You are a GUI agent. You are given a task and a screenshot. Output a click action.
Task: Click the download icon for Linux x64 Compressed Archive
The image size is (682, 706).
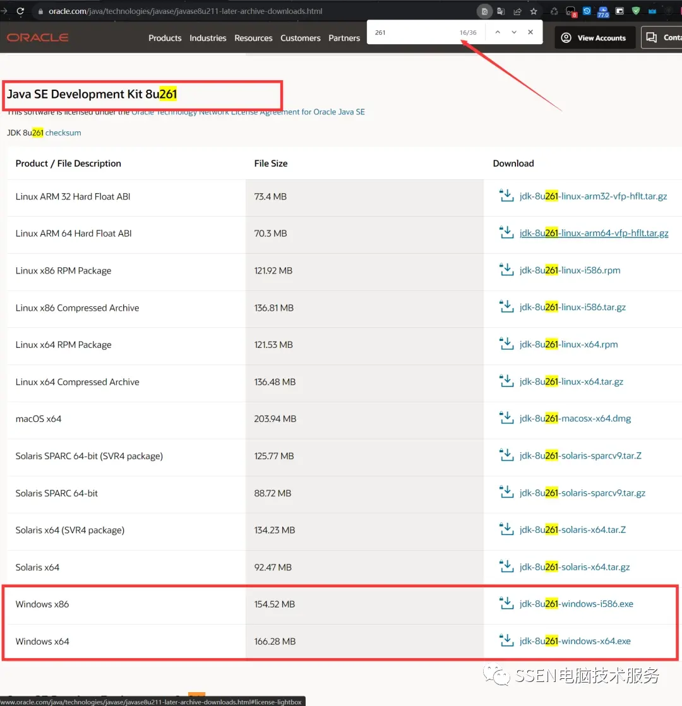(506, 381)
